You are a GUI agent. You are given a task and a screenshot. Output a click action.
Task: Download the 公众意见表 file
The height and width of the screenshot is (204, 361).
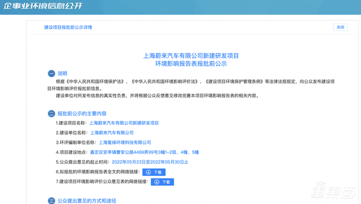(x=162, y=182)
